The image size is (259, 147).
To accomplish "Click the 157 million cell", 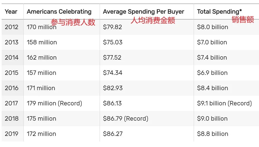I will 42,73.
